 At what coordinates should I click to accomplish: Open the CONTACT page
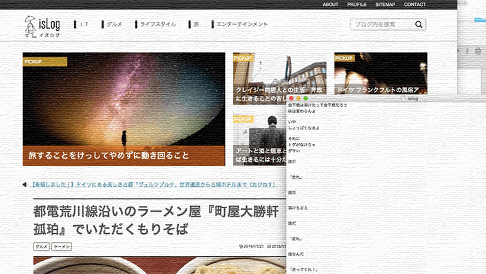[415, 5]
